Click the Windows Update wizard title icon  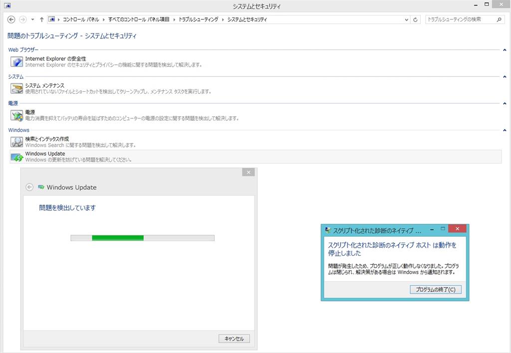(41, 187)
